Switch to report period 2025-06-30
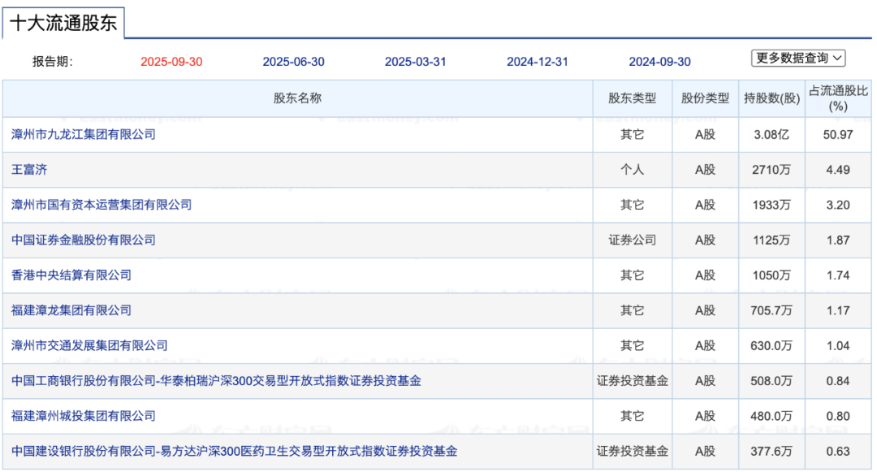Screen dimensions: 877x472 [293, 62]
